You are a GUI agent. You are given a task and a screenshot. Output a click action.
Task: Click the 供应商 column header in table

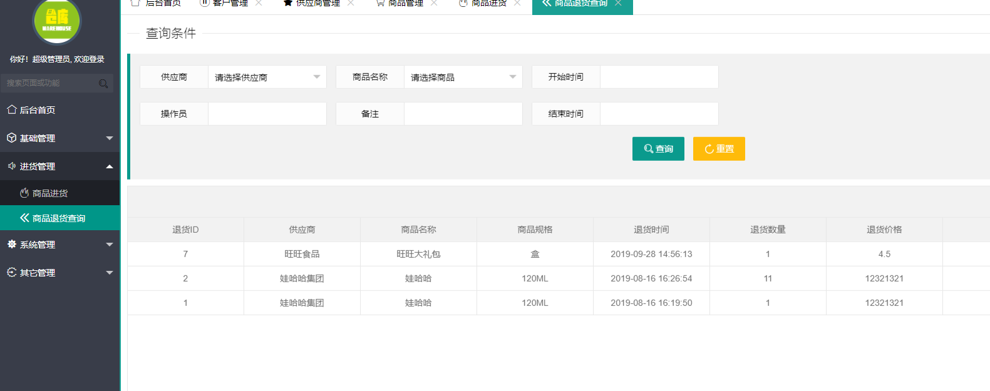[302, 230]
